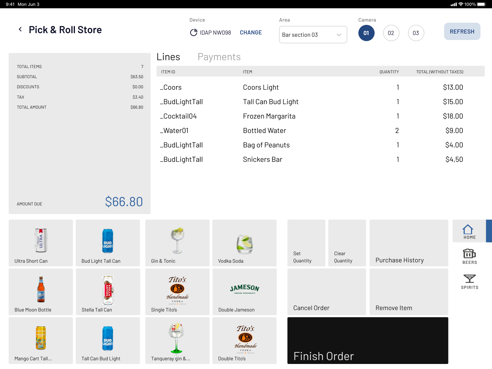Choose the Stella Tall Can item

click(x=108, y=292)
